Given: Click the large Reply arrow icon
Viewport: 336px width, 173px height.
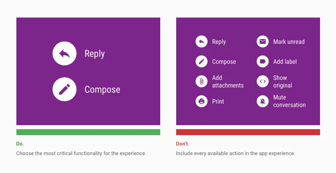Looking at the screenshot, I should tap(64, 53).
